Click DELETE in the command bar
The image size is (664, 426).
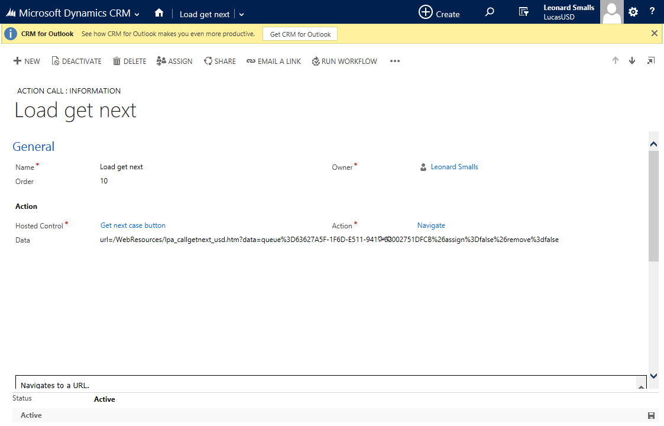(129, 61)
